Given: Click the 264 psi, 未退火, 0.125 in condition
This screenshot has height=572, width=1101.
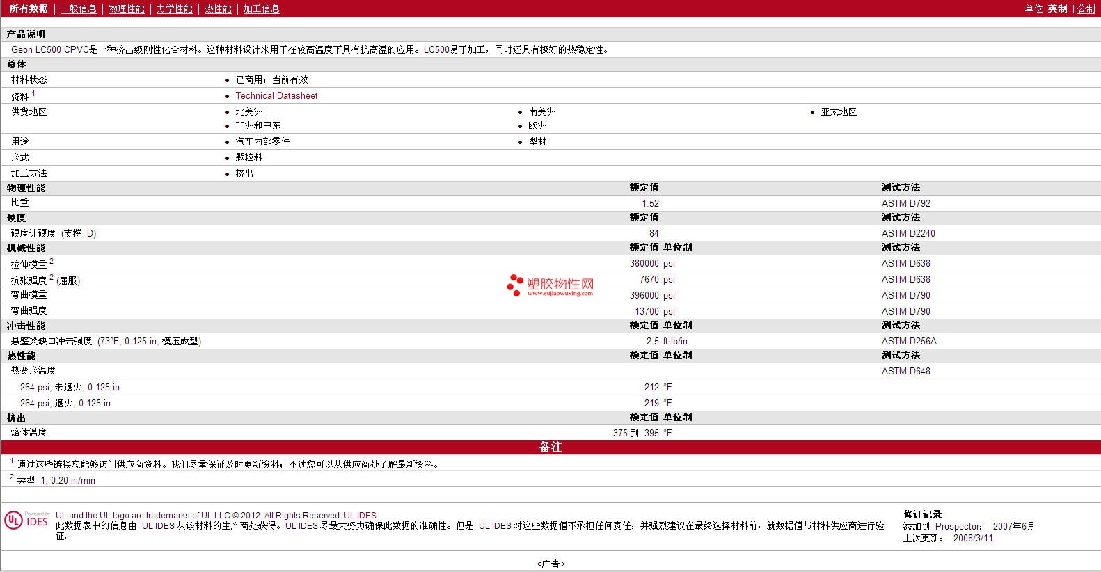Looking at the screenshot, I should 70,387.
